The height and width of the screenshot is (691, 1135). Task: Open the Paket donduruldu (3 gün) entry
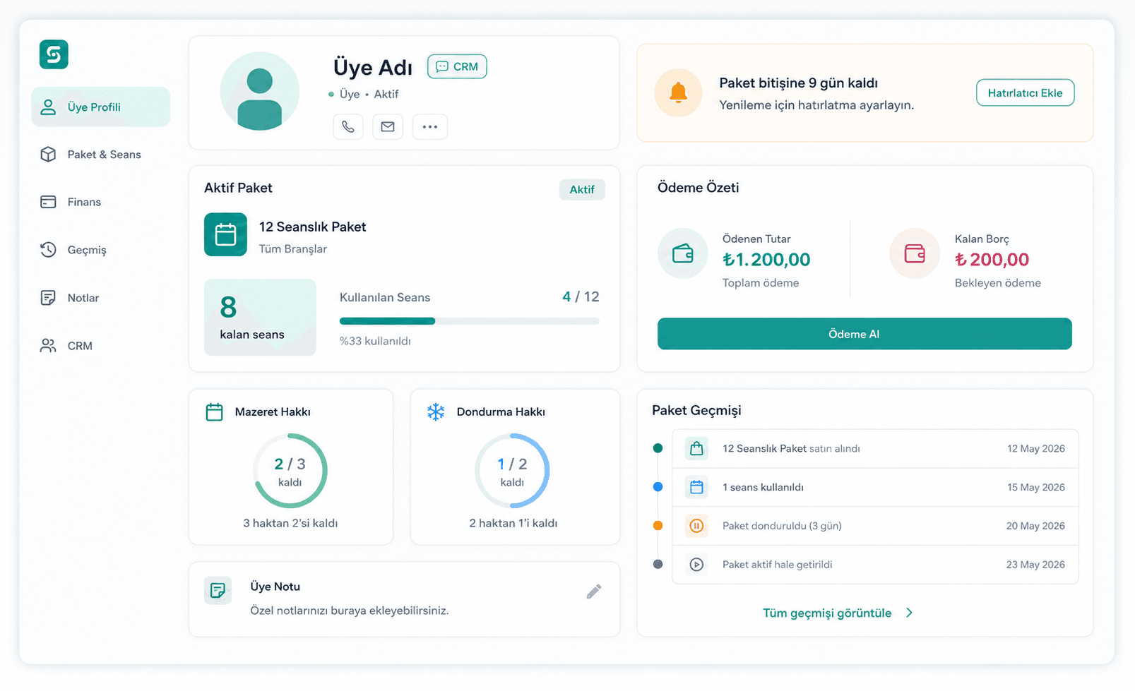875,526
